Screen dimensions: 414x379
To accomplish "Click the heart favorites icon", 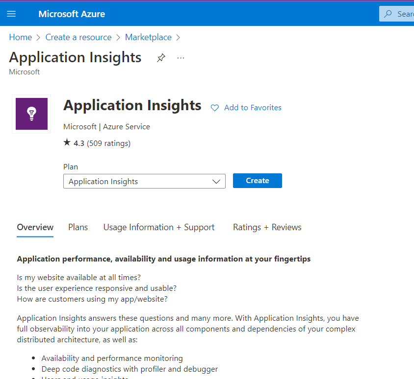I will (215, 108).
